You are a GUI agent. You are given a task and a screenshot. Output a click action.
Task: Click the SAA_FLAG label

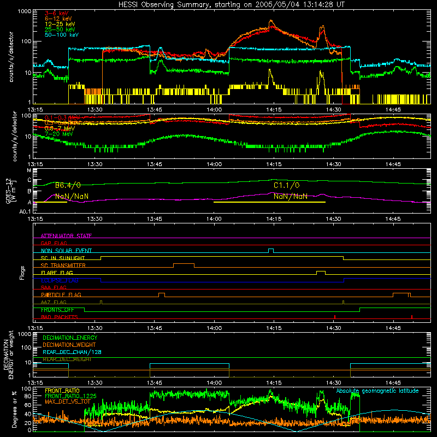54,287
